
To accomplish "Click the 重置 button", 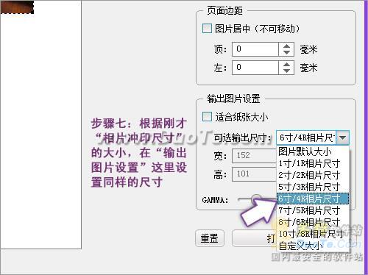I will (210, 238).
